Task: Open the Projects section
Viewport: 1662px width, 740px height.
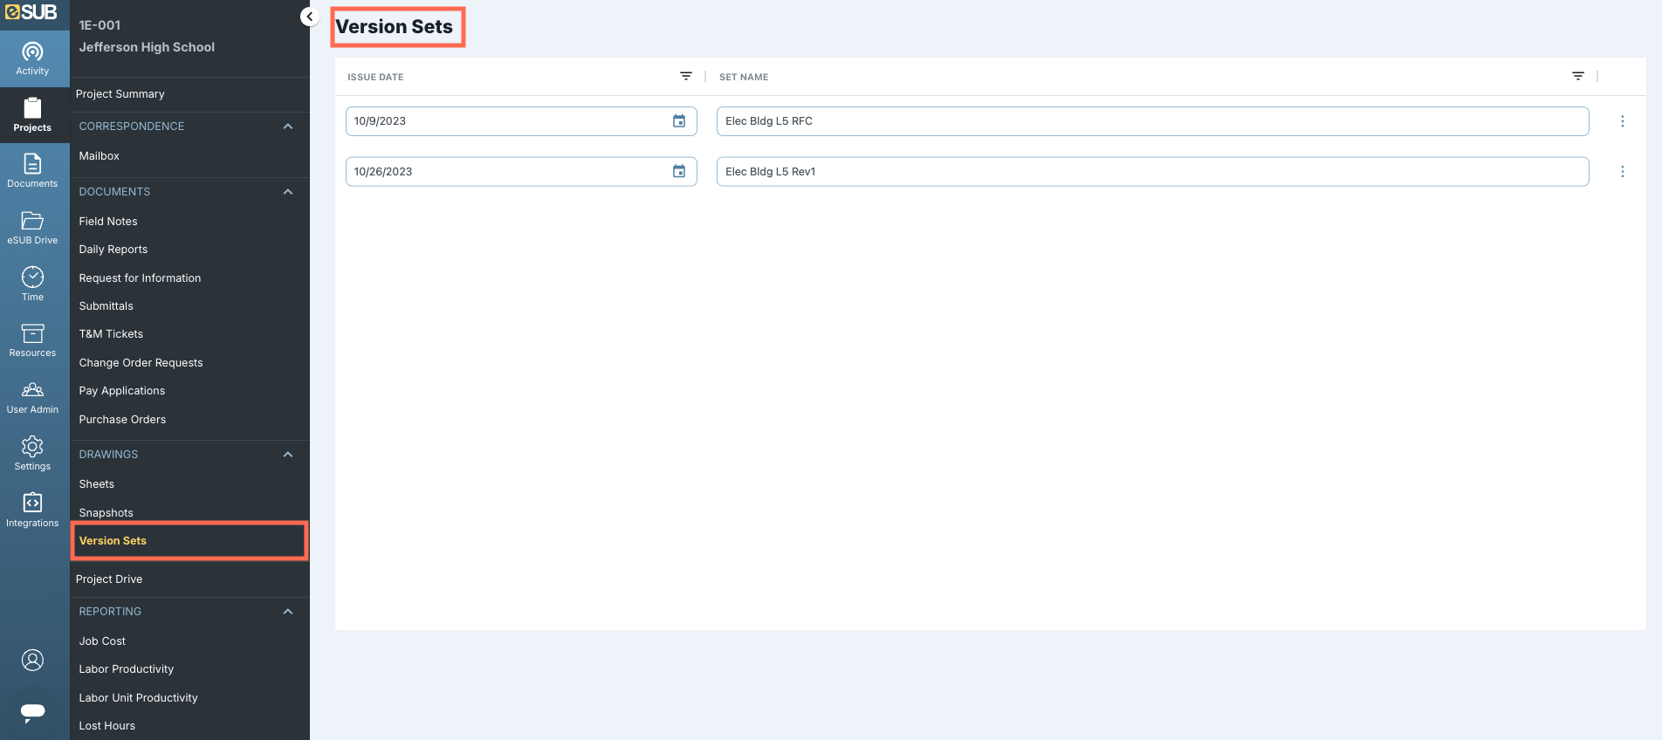Action: (x=33, y=115)
